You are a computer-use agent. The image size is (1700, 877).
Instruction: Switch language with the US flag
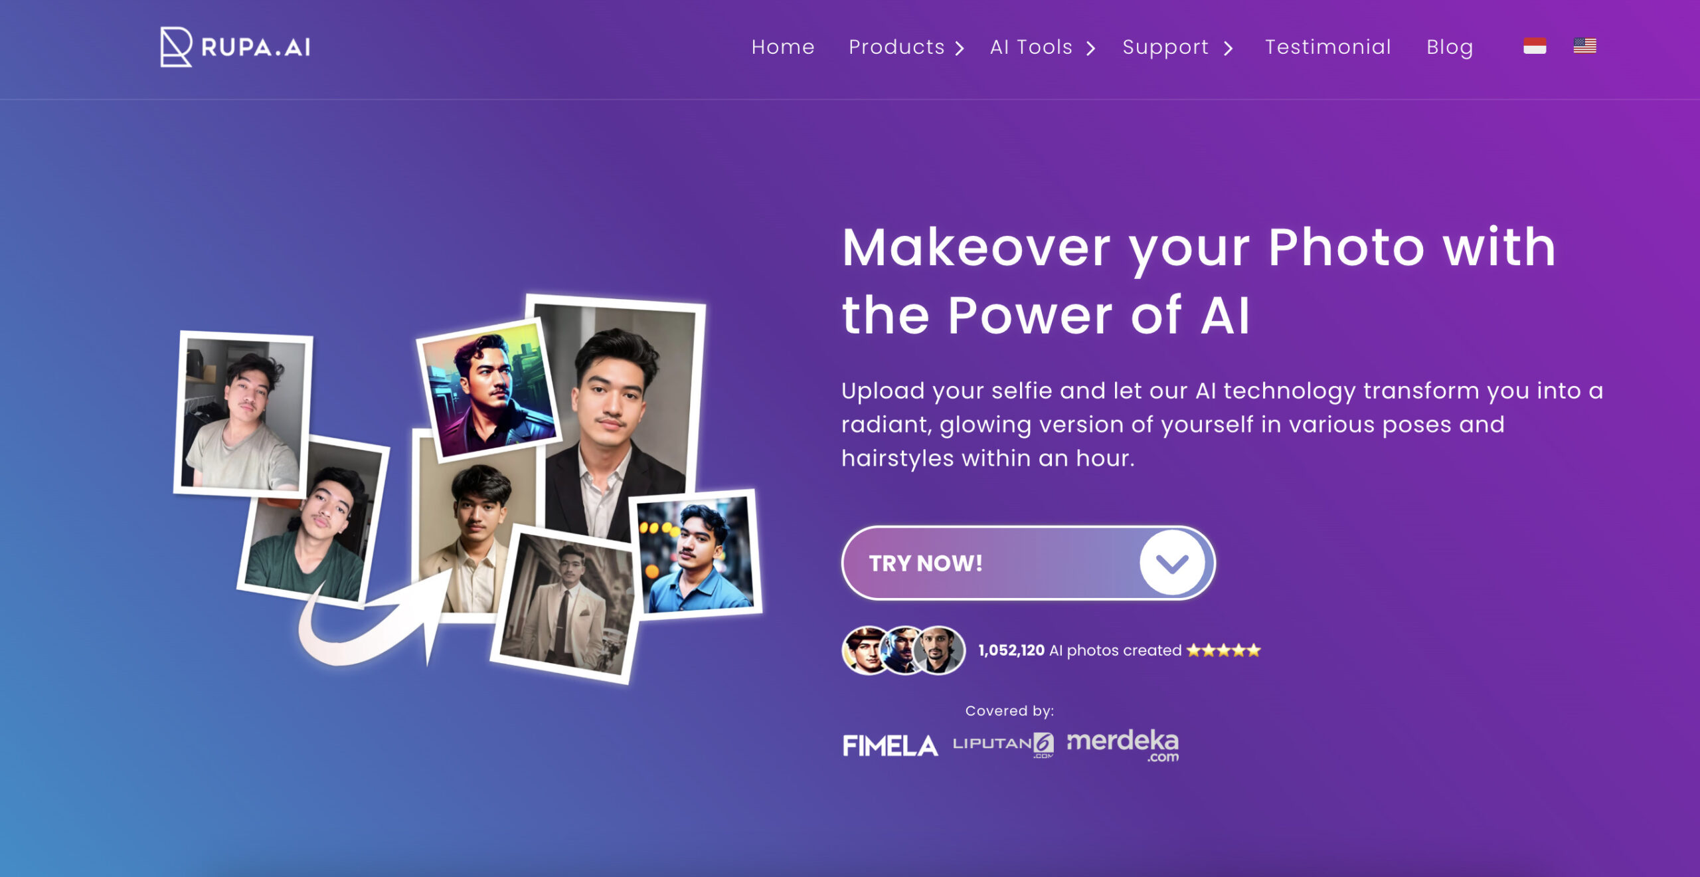[1585, 46]
